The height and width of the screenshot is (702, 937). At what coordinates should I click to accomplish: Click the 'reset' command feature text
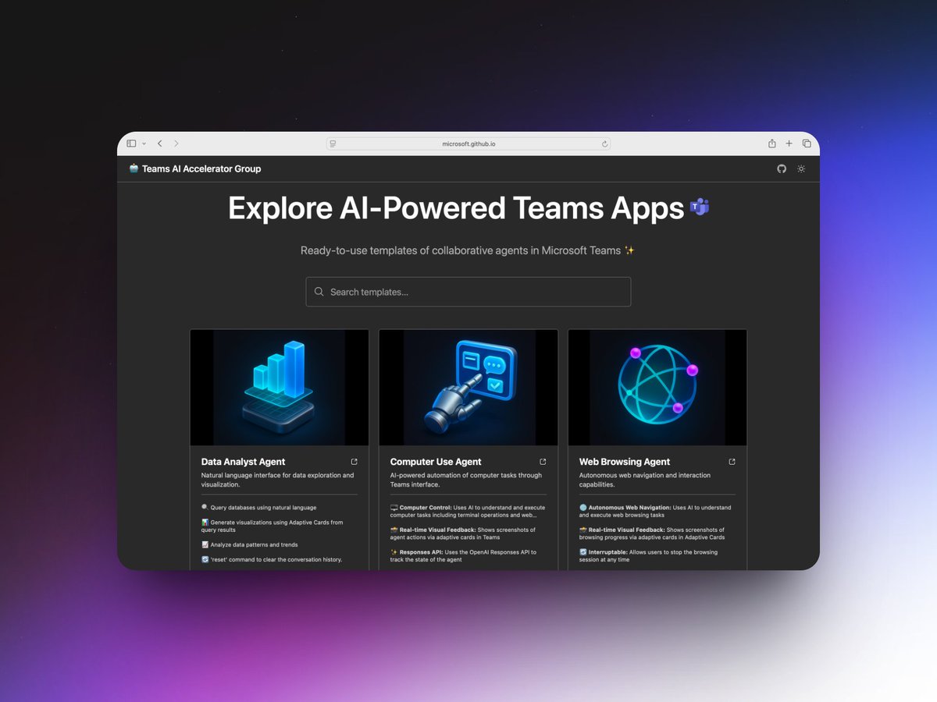click(276, 560)
